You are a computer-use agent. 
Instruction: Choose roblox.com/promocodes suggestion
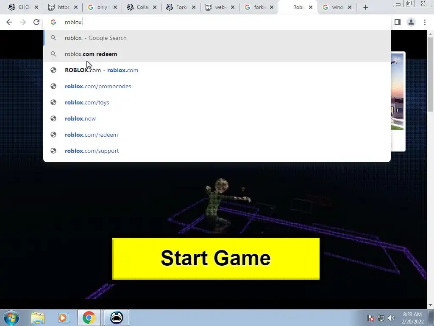pyautogui.click(x=217, y=86)
